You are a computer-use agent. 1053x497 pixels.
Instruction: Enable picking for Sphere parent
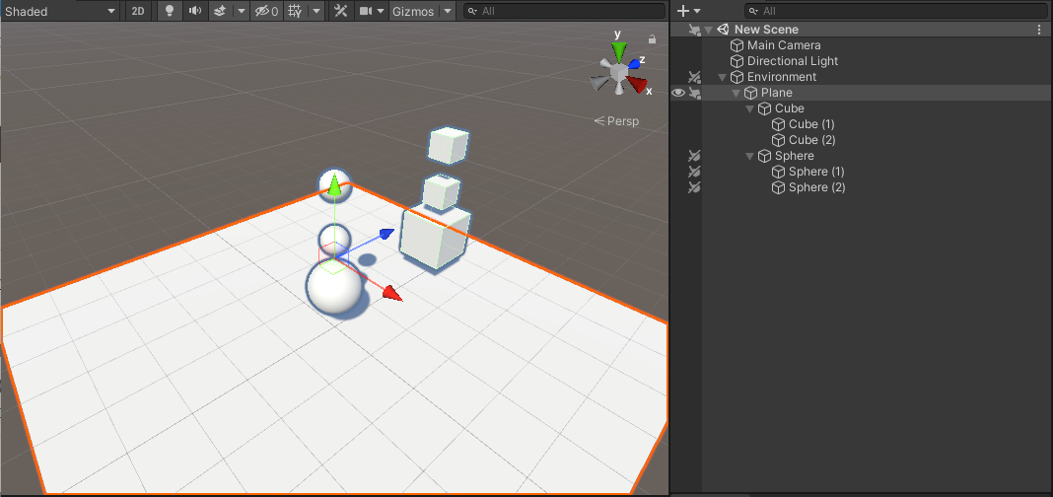pyautogui.click(x=694, y=156)
